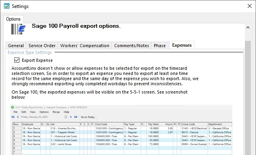Select the Options tab

click(13, 19)
